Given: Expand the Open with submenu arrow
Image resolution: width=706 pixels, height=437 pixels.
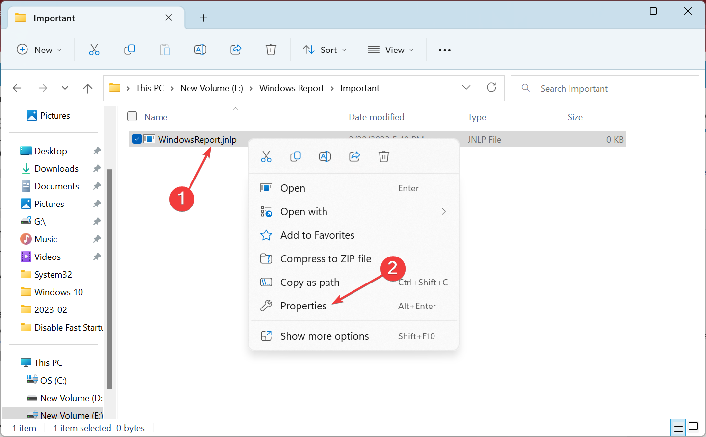Looking at the screenshot, I should [x=444, y=211].
